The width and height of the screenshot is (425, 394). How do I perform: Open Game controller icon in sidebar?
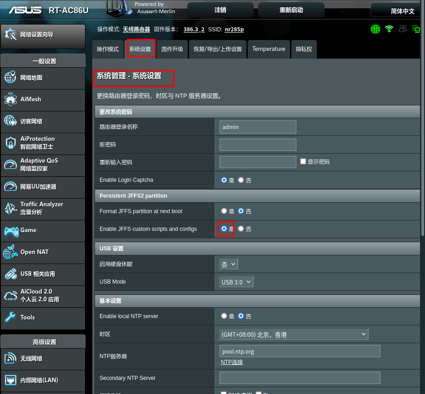(x=10, y=230)
